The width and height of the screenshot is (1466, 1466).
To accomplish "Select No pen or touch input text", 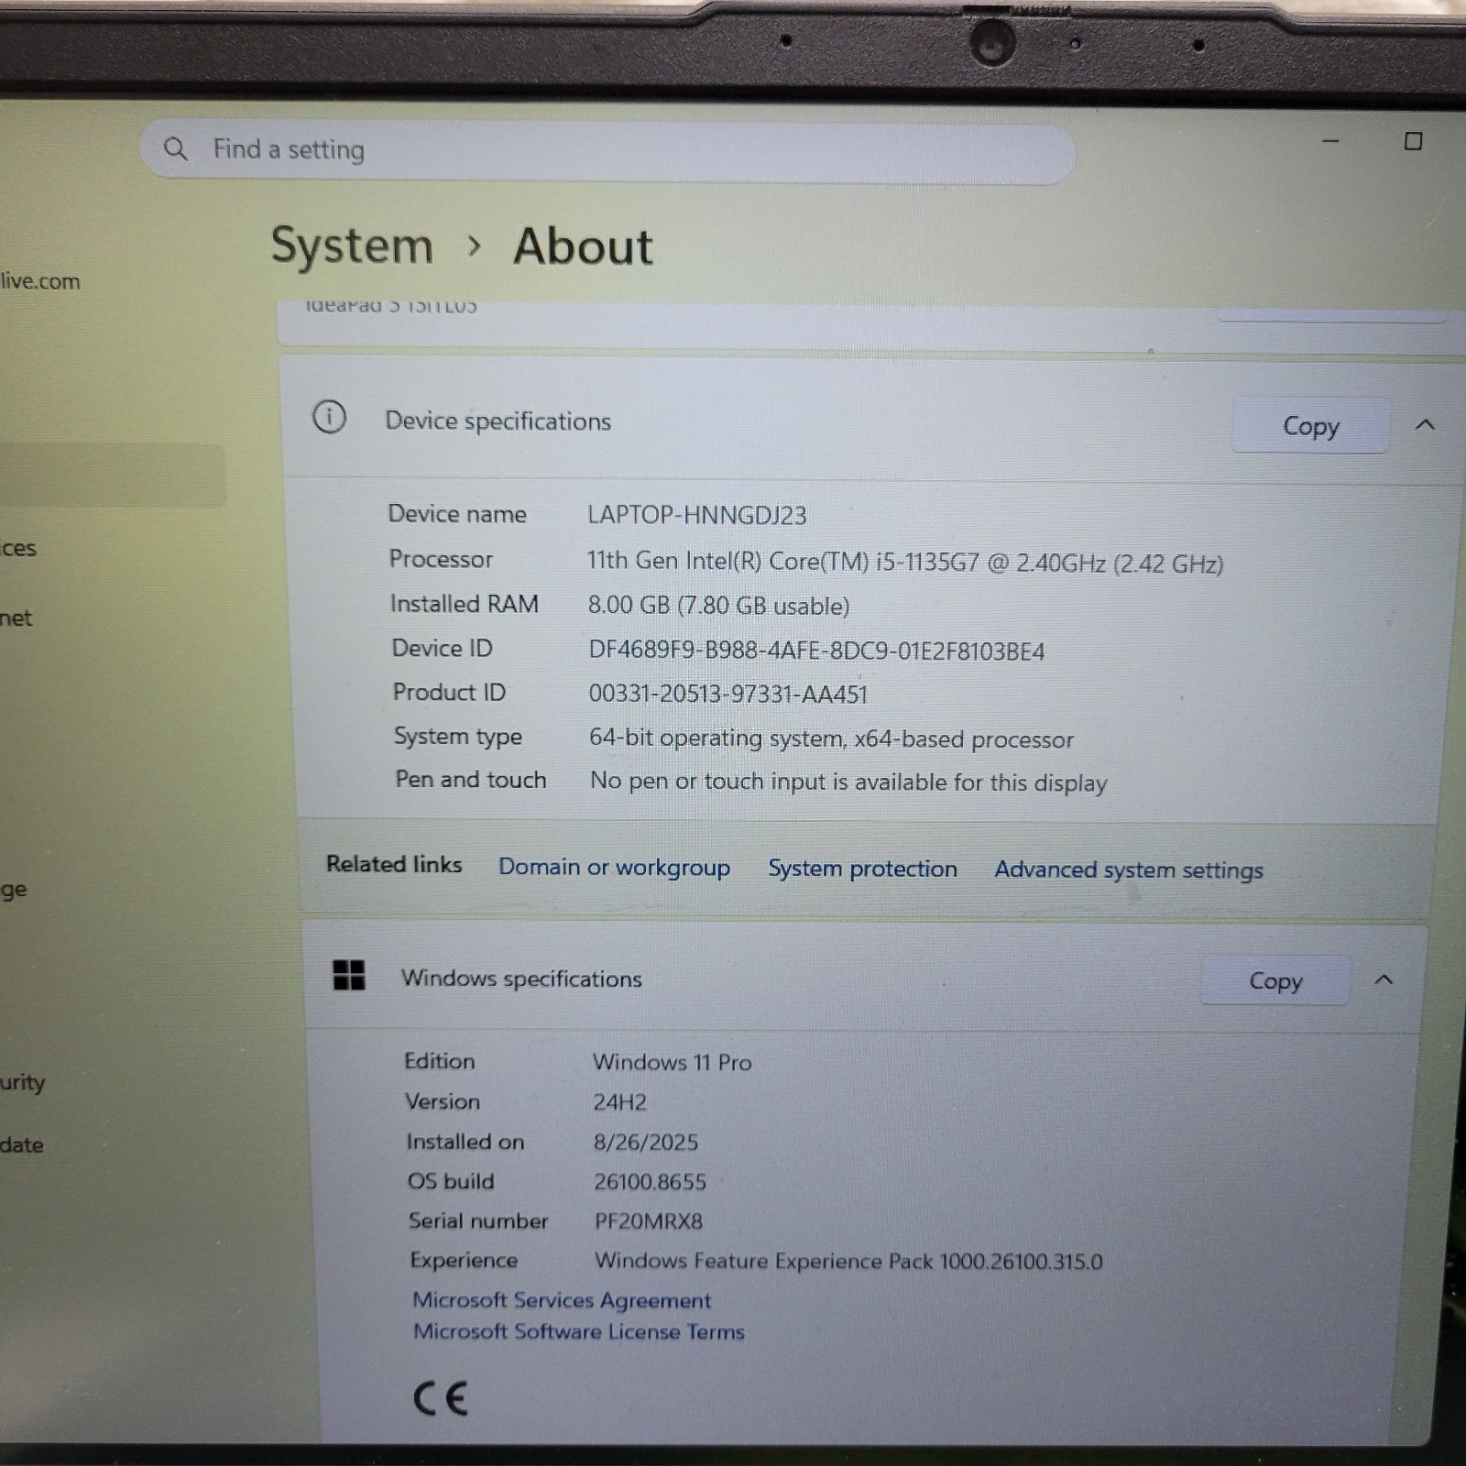I will click(x=848, y=782).
